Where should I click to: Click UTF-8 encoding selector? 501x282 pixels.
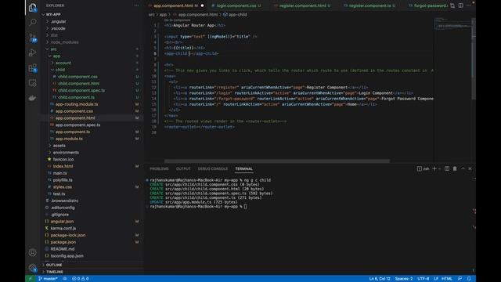(423, 279)
